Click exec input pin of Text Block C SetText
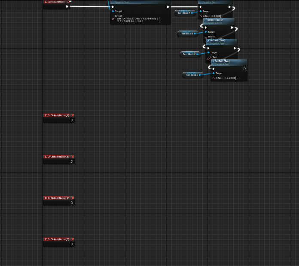This screenshot has width=299, height=266. 208,48
